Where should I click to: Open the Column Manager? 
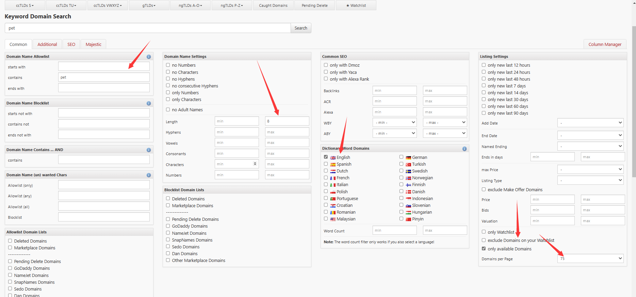click(605, 45)
